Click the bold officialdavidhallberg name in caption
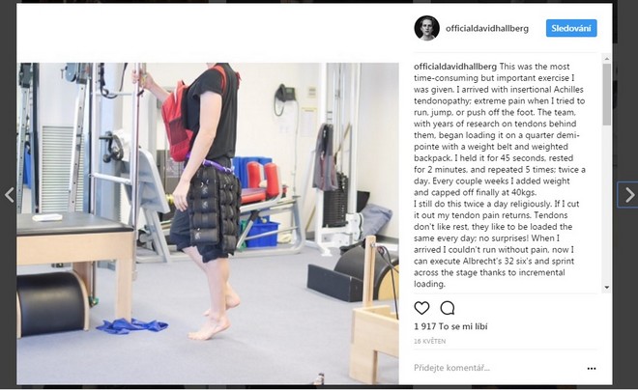The width and height of the screenshot is (638, 390). [455, 67]
